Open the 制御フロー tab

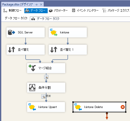(x=13, y=10)
